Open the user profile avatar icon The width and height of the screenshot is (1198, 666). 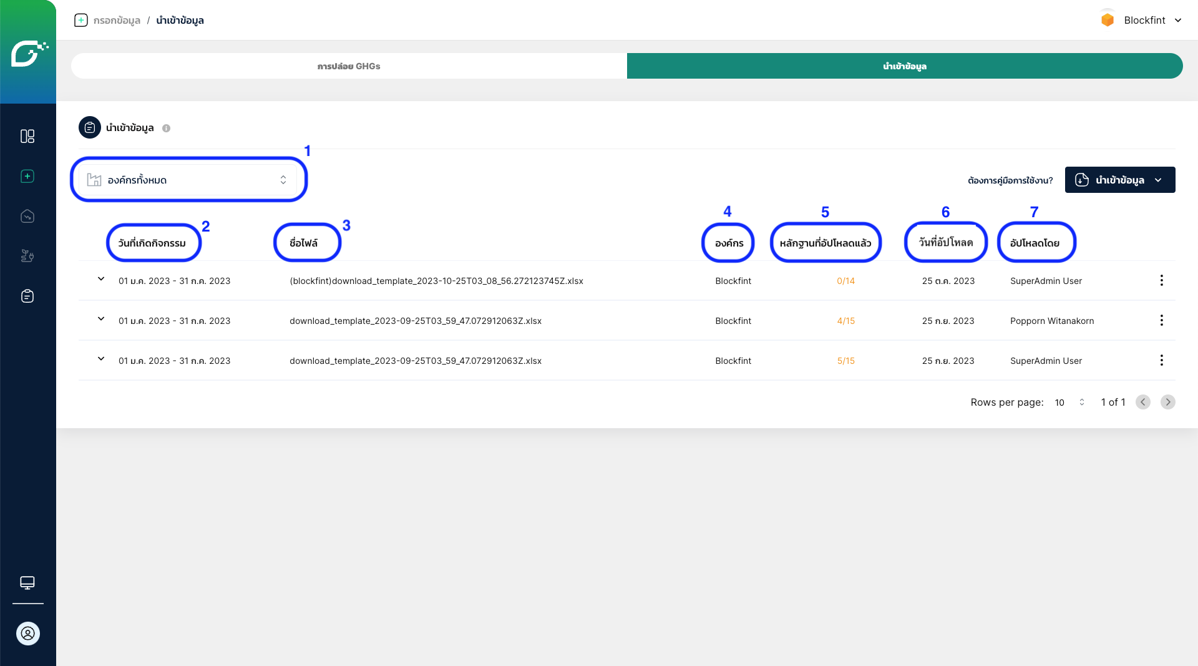click(27, 634)
